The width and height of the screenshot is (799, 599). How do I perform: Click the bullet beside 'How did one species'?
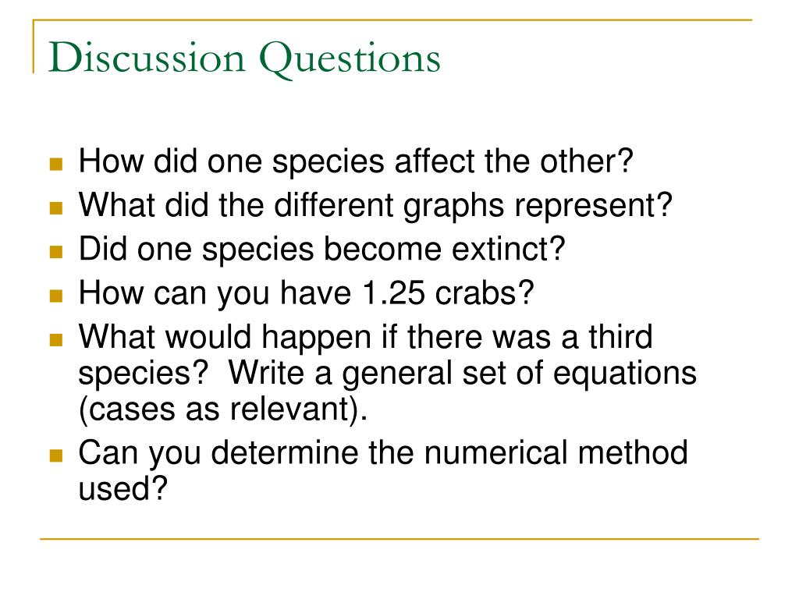pyautogui.click(x=56, y=164)
